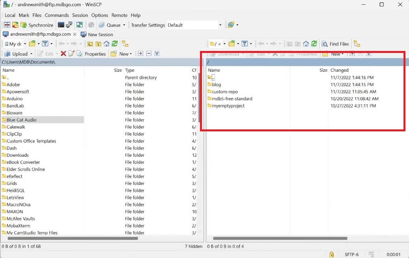Image resolution: width=409 pixels, height=258 pixels.
Task: Toggle local directory tree visibility
Action: tap(125, 44)
